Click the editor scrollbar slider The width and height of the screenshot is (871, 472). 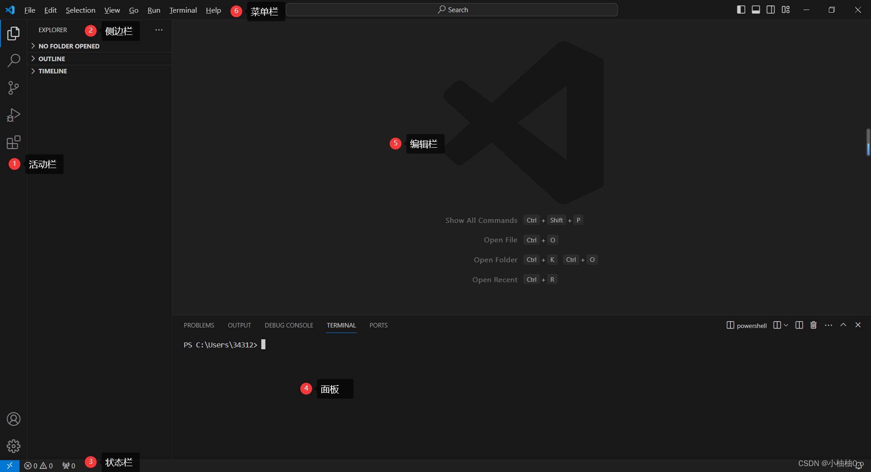click(868, 142)
